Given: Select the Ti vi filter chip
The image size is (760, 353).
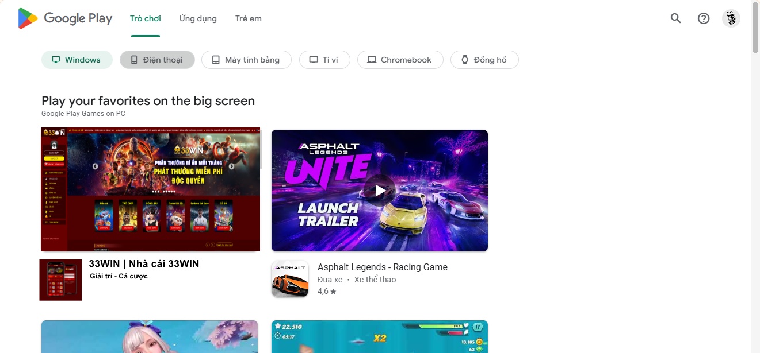Looking at the screenshot, I should click(x=324, y=60).
